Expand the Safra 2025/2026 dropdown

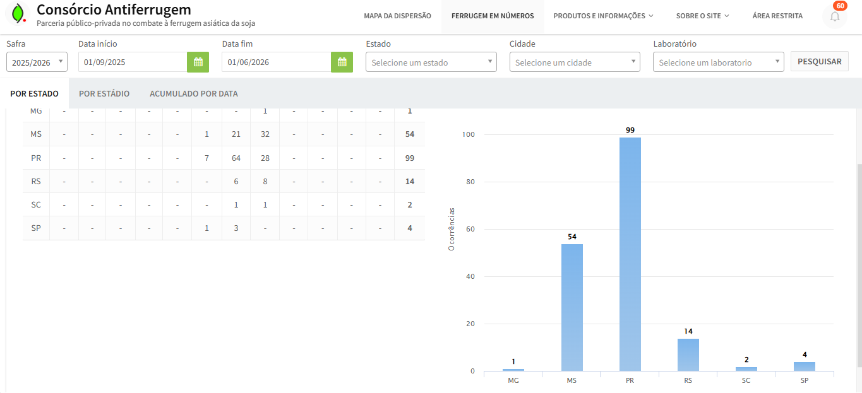[37, 62]
